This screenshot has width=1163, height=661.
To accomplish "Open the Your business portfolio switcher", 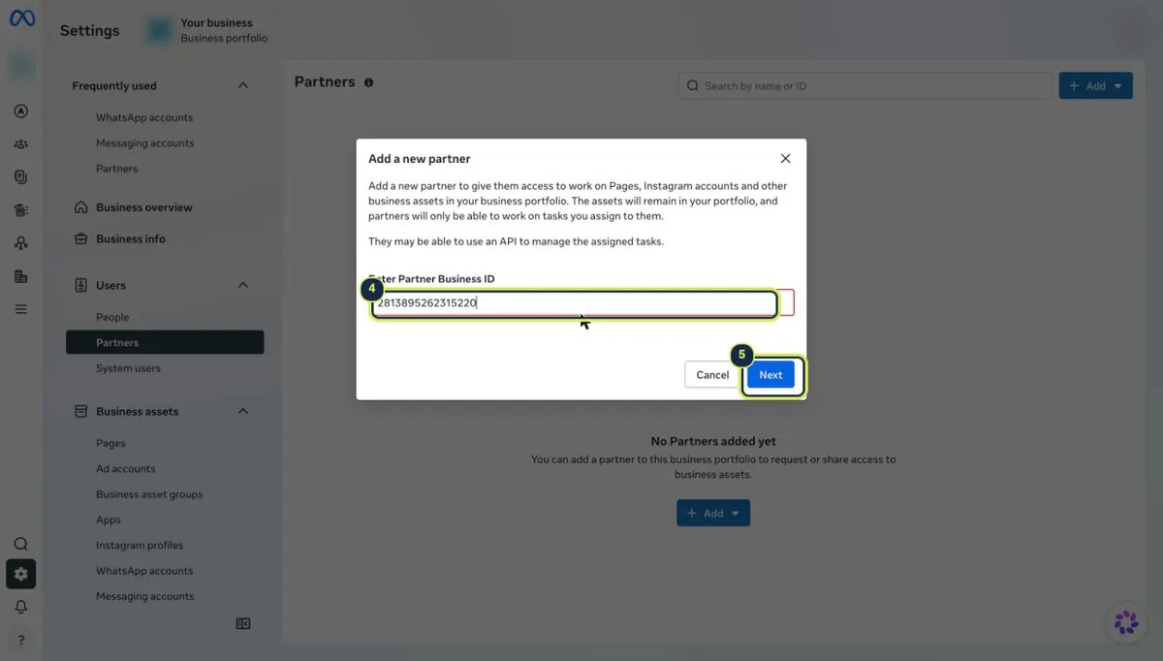I will click(x=207, y=30).
